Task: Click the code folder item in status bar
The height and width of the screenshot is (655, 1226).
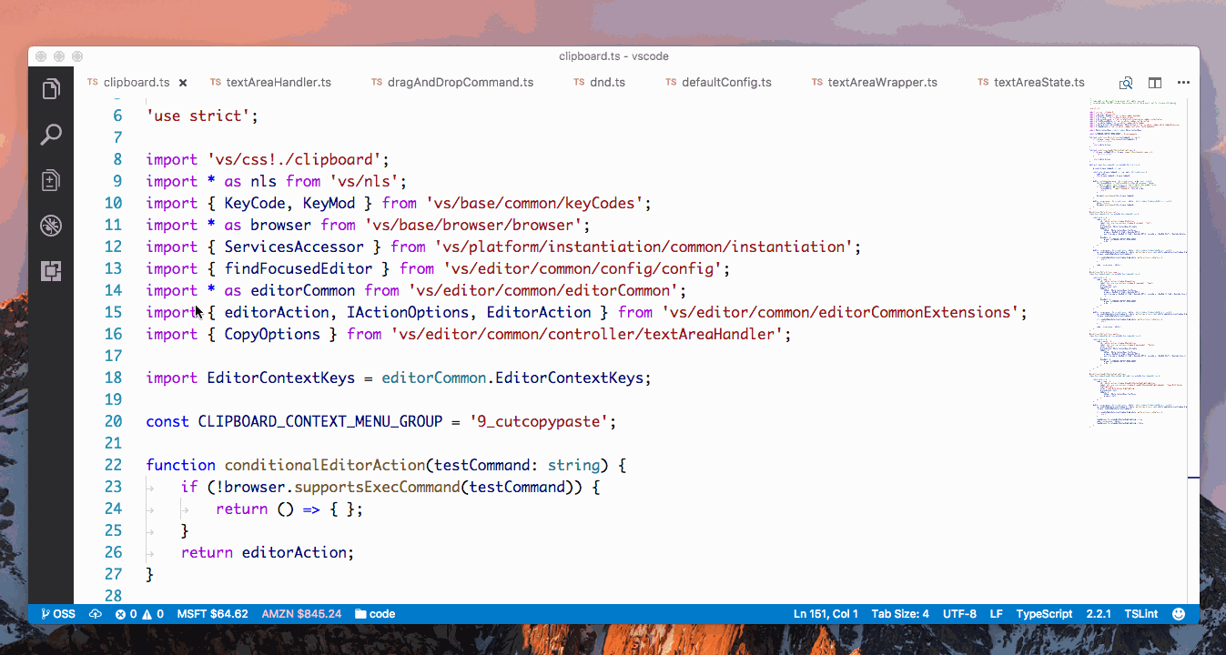Action: pyautogui.click(x=375, y=614)
